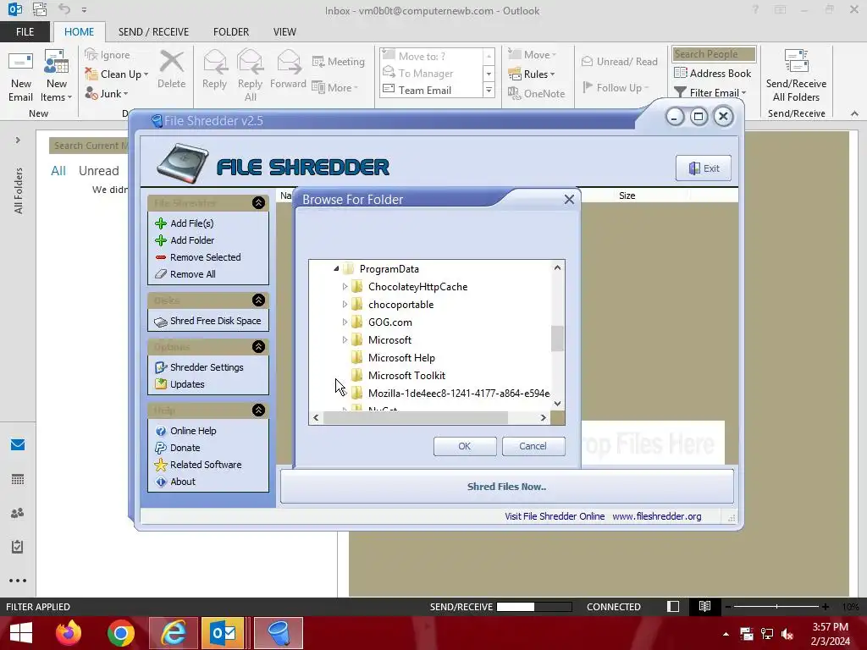Collapse the Disks sidebar section

258,300
